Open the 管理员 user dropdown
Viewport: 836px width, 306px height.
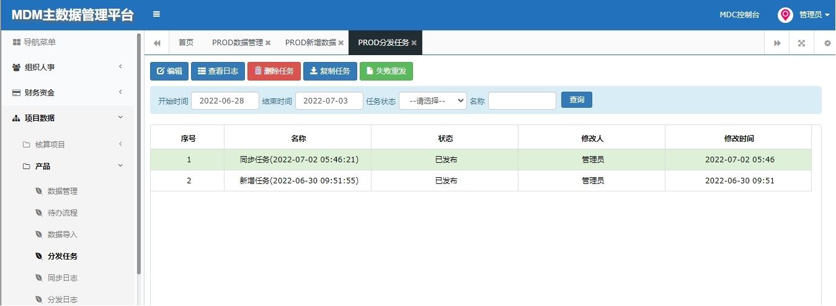click(814, 15)
